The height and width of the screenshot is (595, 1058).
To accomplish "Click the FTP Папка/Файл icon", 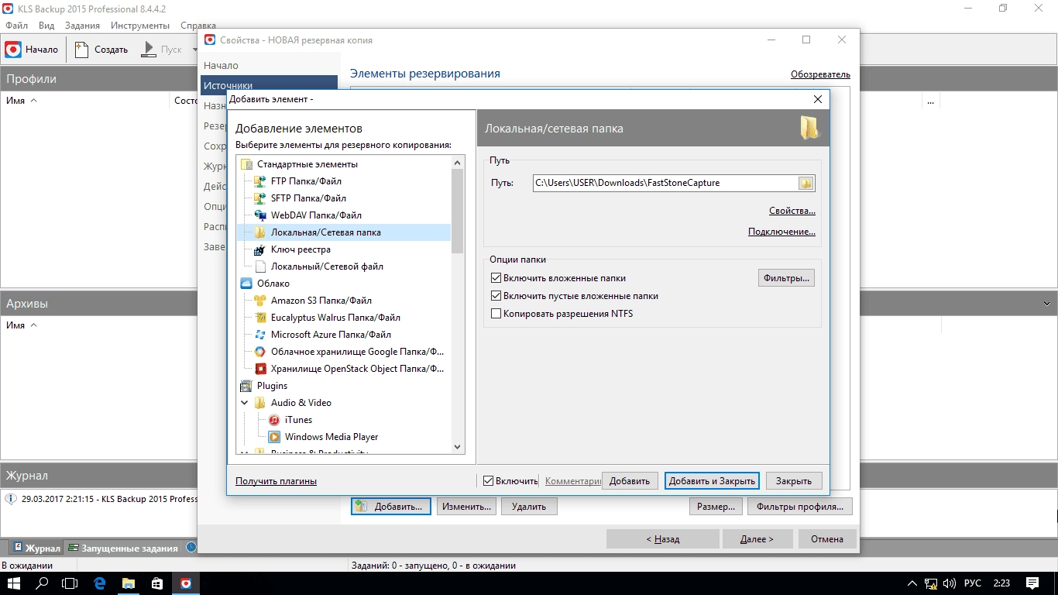I will click(260, 181).
